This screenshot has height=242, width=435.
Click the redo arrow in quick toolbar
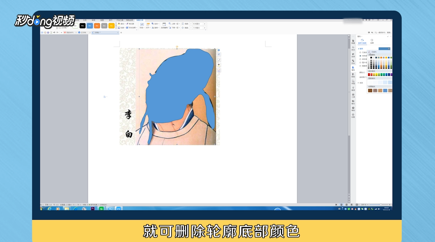[x=57, y=32]
